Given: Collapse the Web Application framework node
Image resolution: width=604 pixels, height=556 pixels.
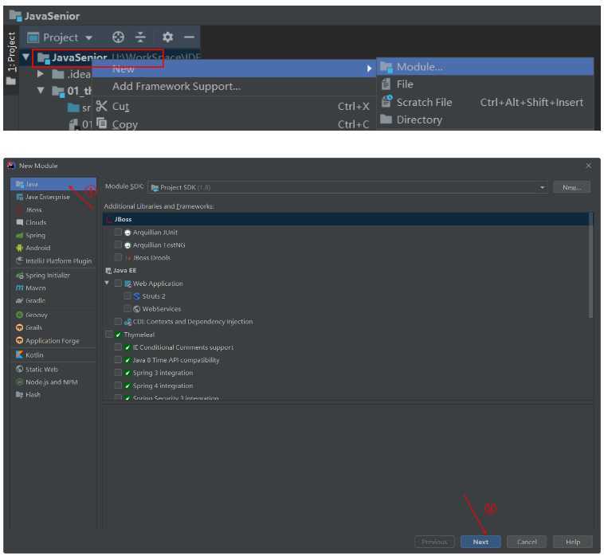Looking at the screenshot, I should [107, 283].
